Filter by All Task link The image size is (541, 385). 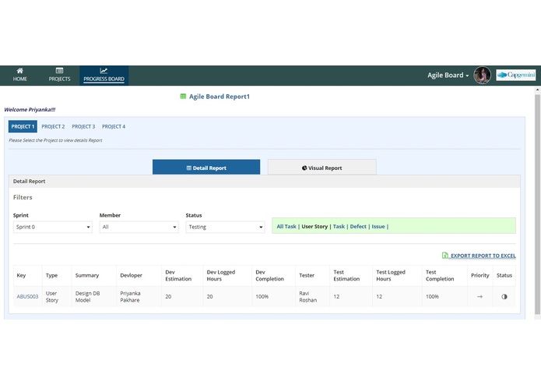click(x=286, y=227)
